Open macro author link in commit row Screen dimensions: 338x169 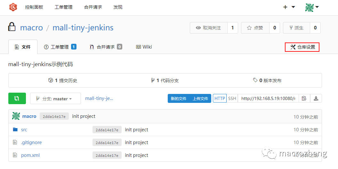(x=29, y=116)
